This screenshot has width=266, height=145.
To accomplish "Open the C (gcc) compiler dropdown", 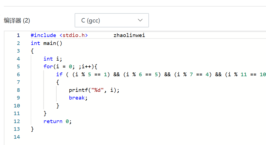I will click(x=112, y=20).
